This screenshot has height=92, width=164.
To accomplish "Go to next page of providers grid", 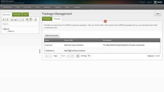I will pyautogui.click(x=68, y=56).
